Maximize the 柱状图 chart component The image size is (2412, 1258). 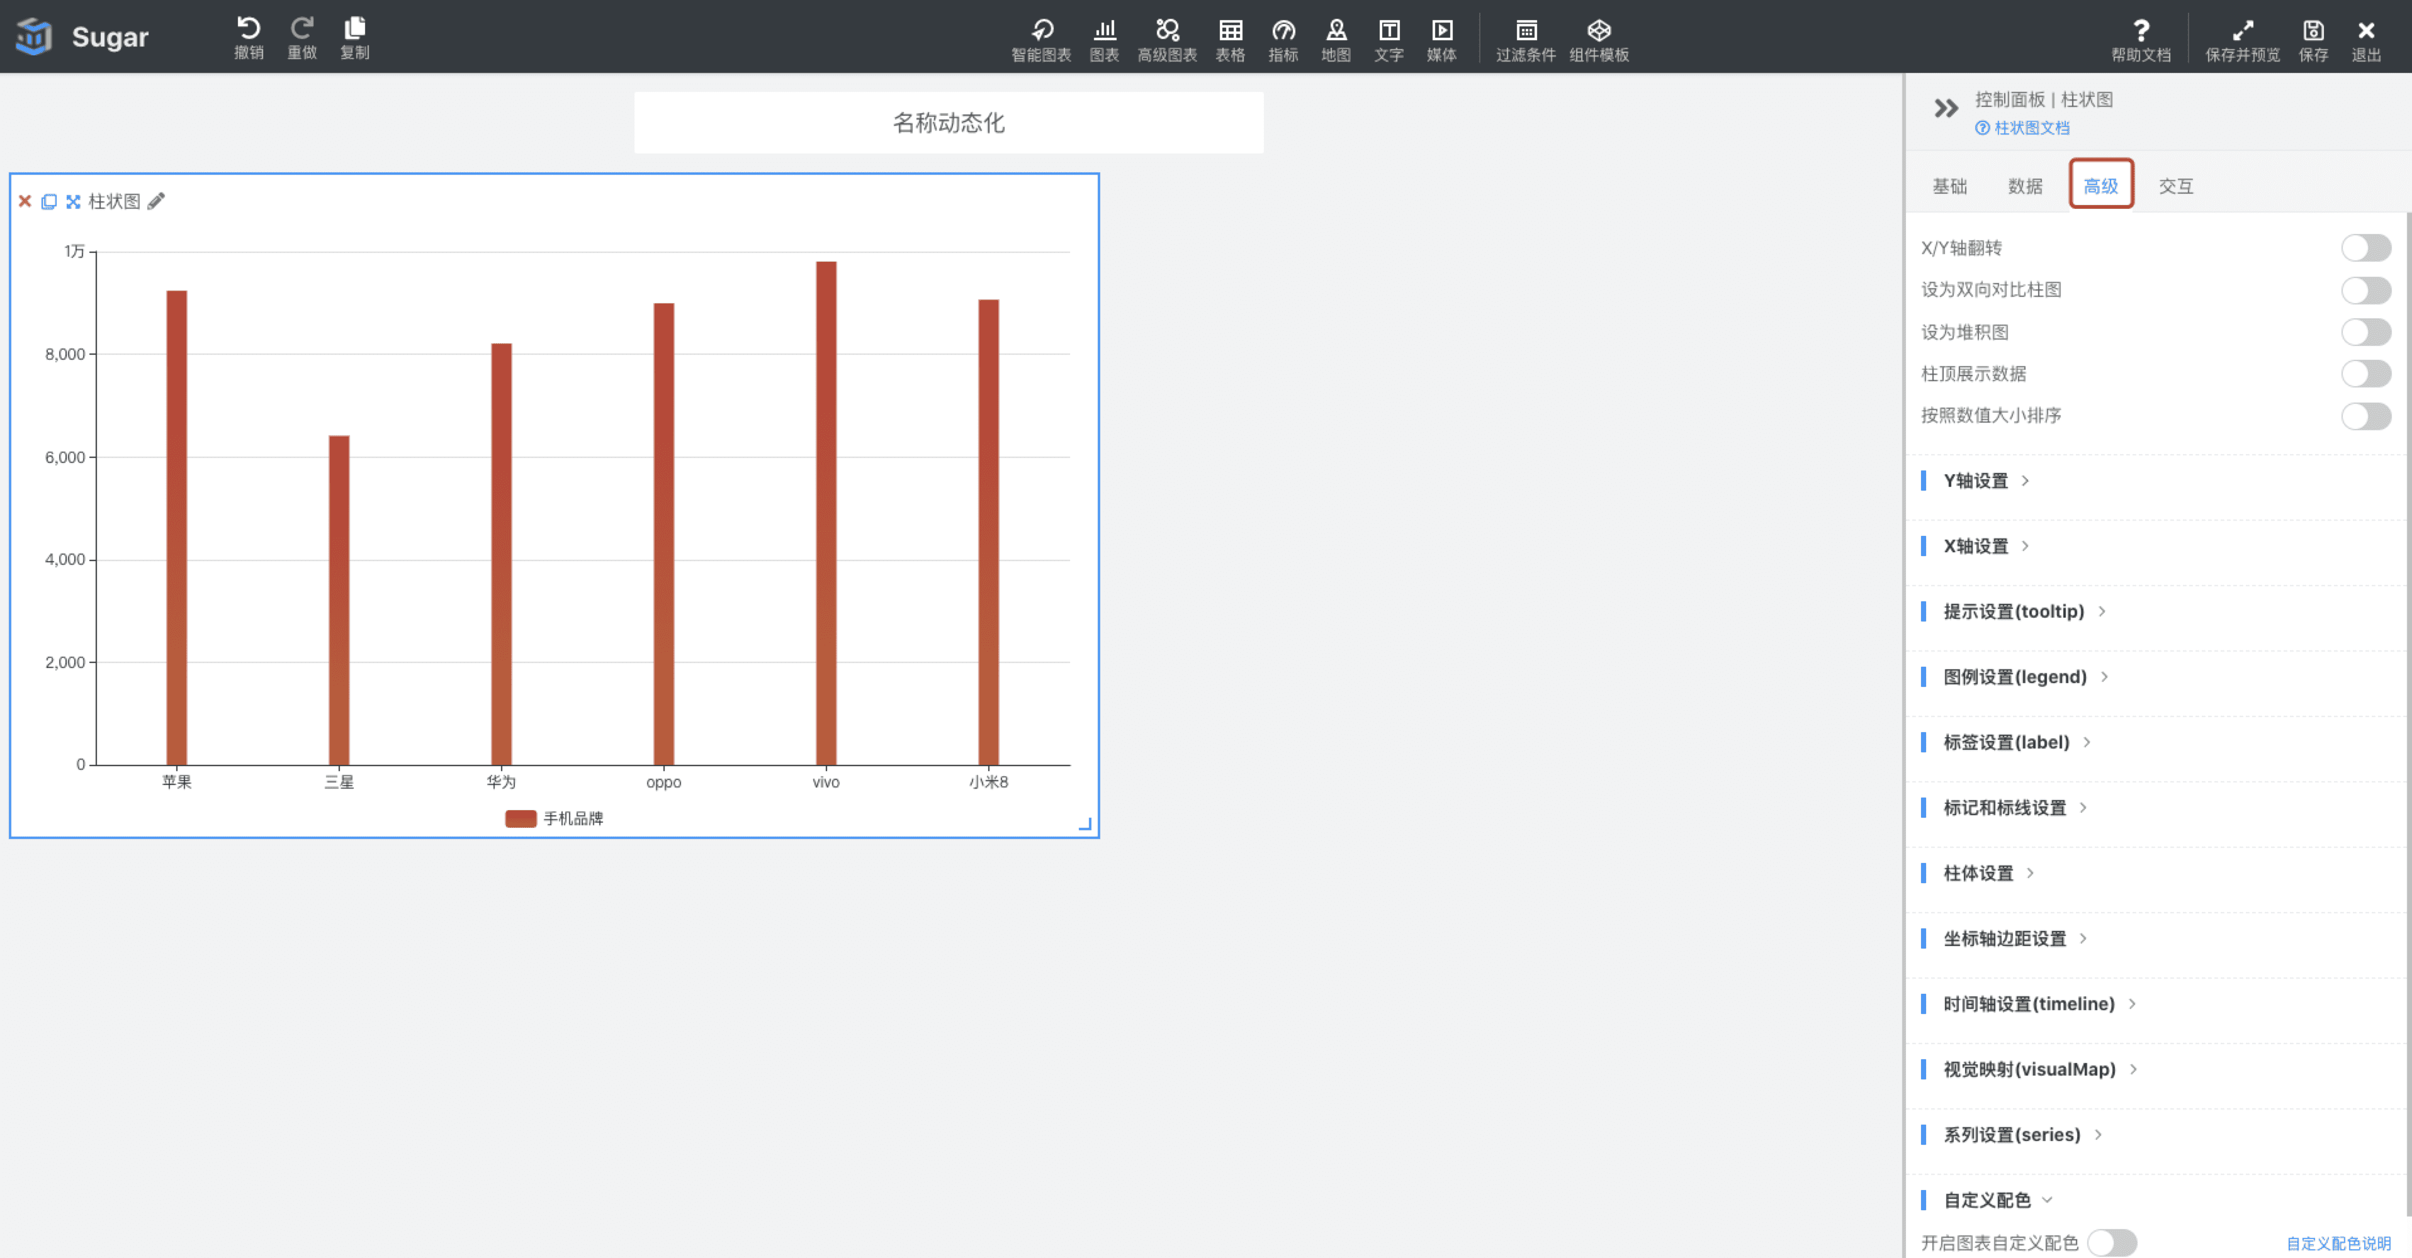tap(73, 201)
